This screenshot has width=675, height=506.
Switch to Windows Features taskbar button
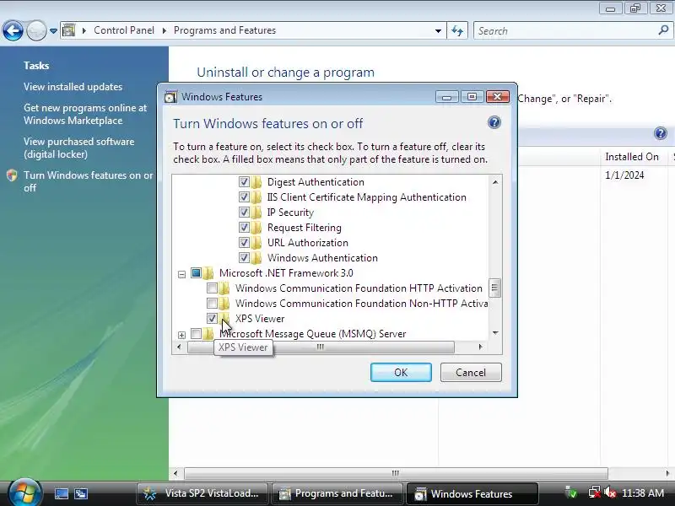click(472, 493)
